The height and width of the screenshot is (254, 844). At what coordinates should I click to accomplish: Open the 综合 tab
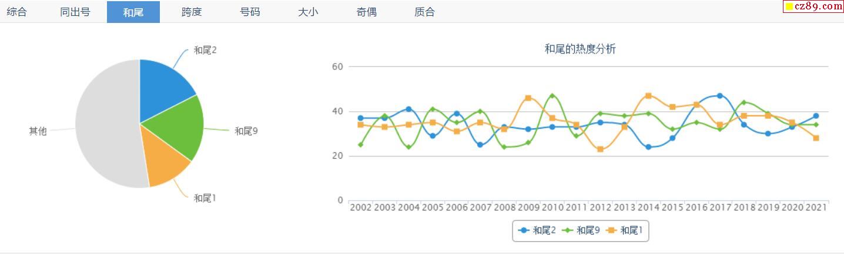pyautogui.click(x=17, y=12)
